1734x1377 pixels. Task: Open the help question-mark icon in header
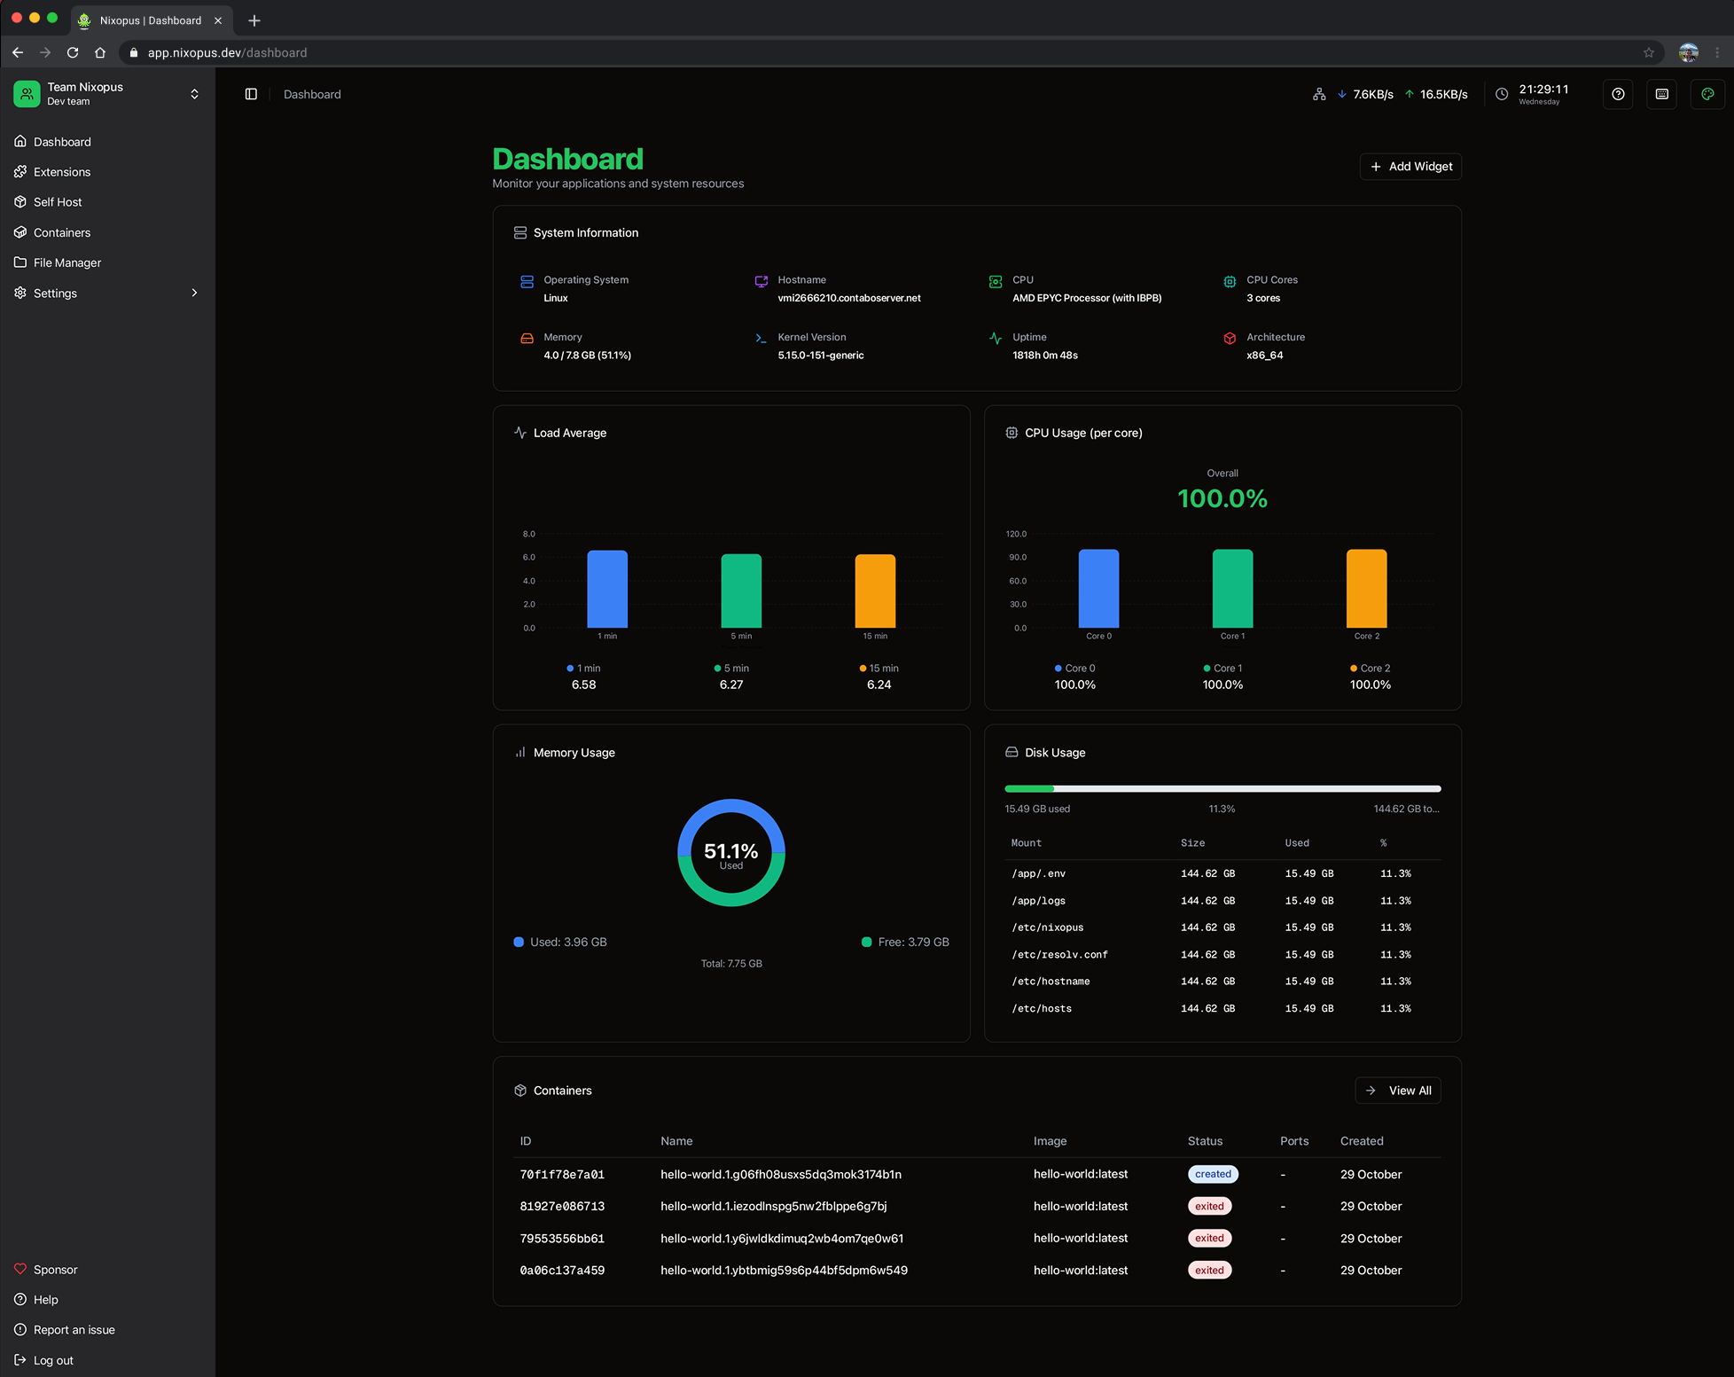point(1618,94)
